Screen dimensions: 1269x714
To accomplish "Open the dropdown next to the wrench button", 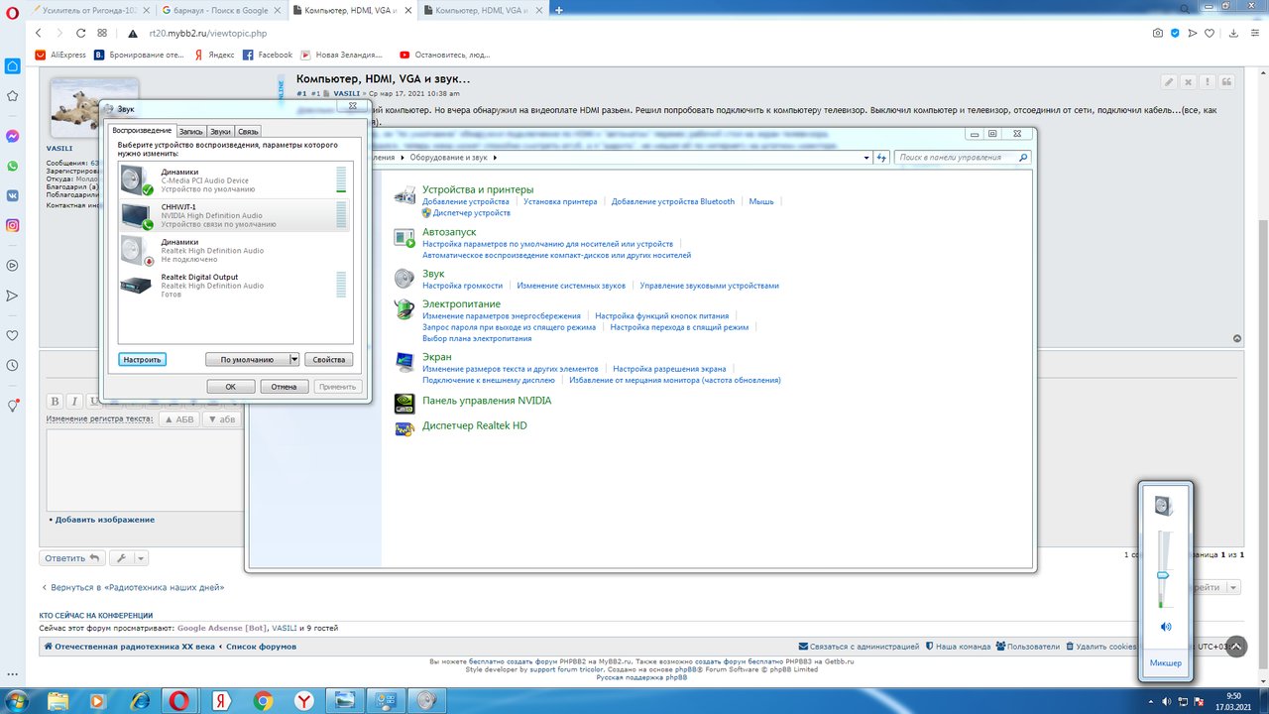I will point(141,558).
